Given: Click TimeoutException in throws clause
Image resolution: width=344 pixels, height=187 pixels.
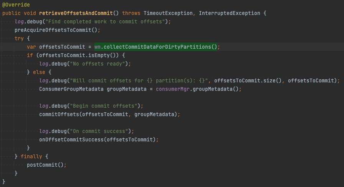Looking at the screenshot, I should pyautogui.click(x=168, y=13).
